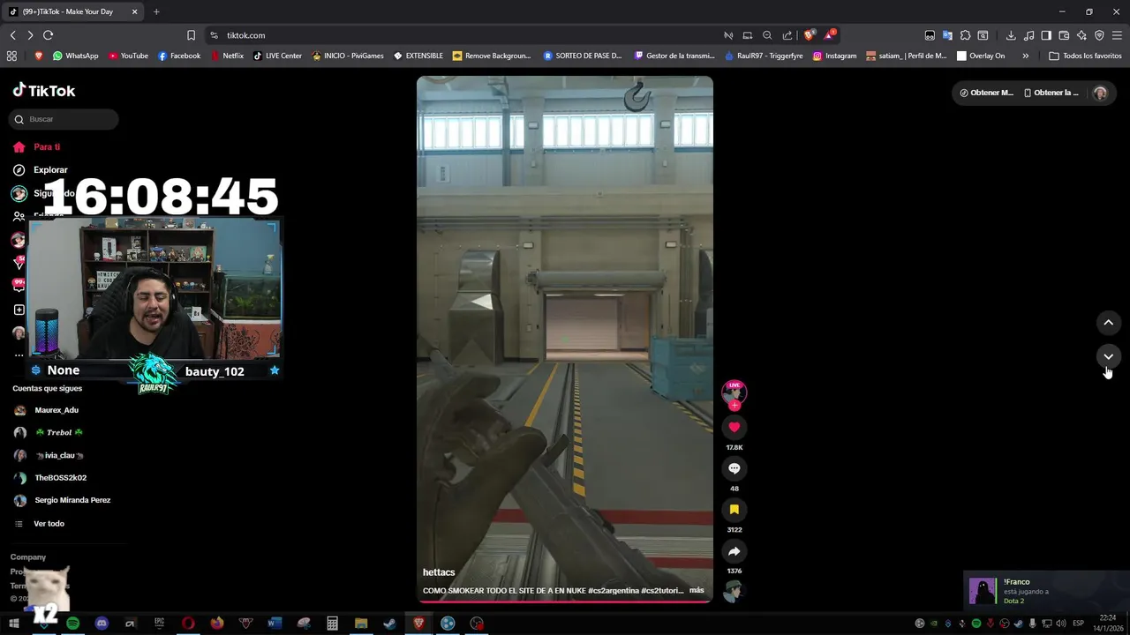Open the Windows Start menu
This screenshot has width=1130, height=635.
(x=13, y=624)
